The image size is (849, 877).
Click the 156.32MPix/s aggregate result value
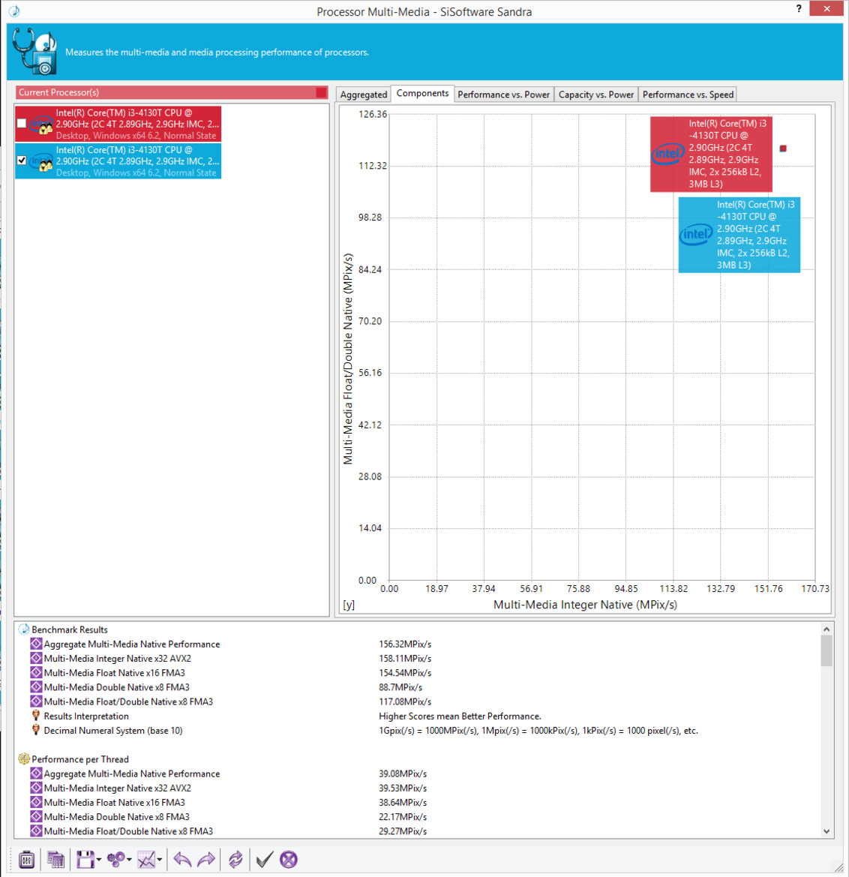click(x=405, y=644)
